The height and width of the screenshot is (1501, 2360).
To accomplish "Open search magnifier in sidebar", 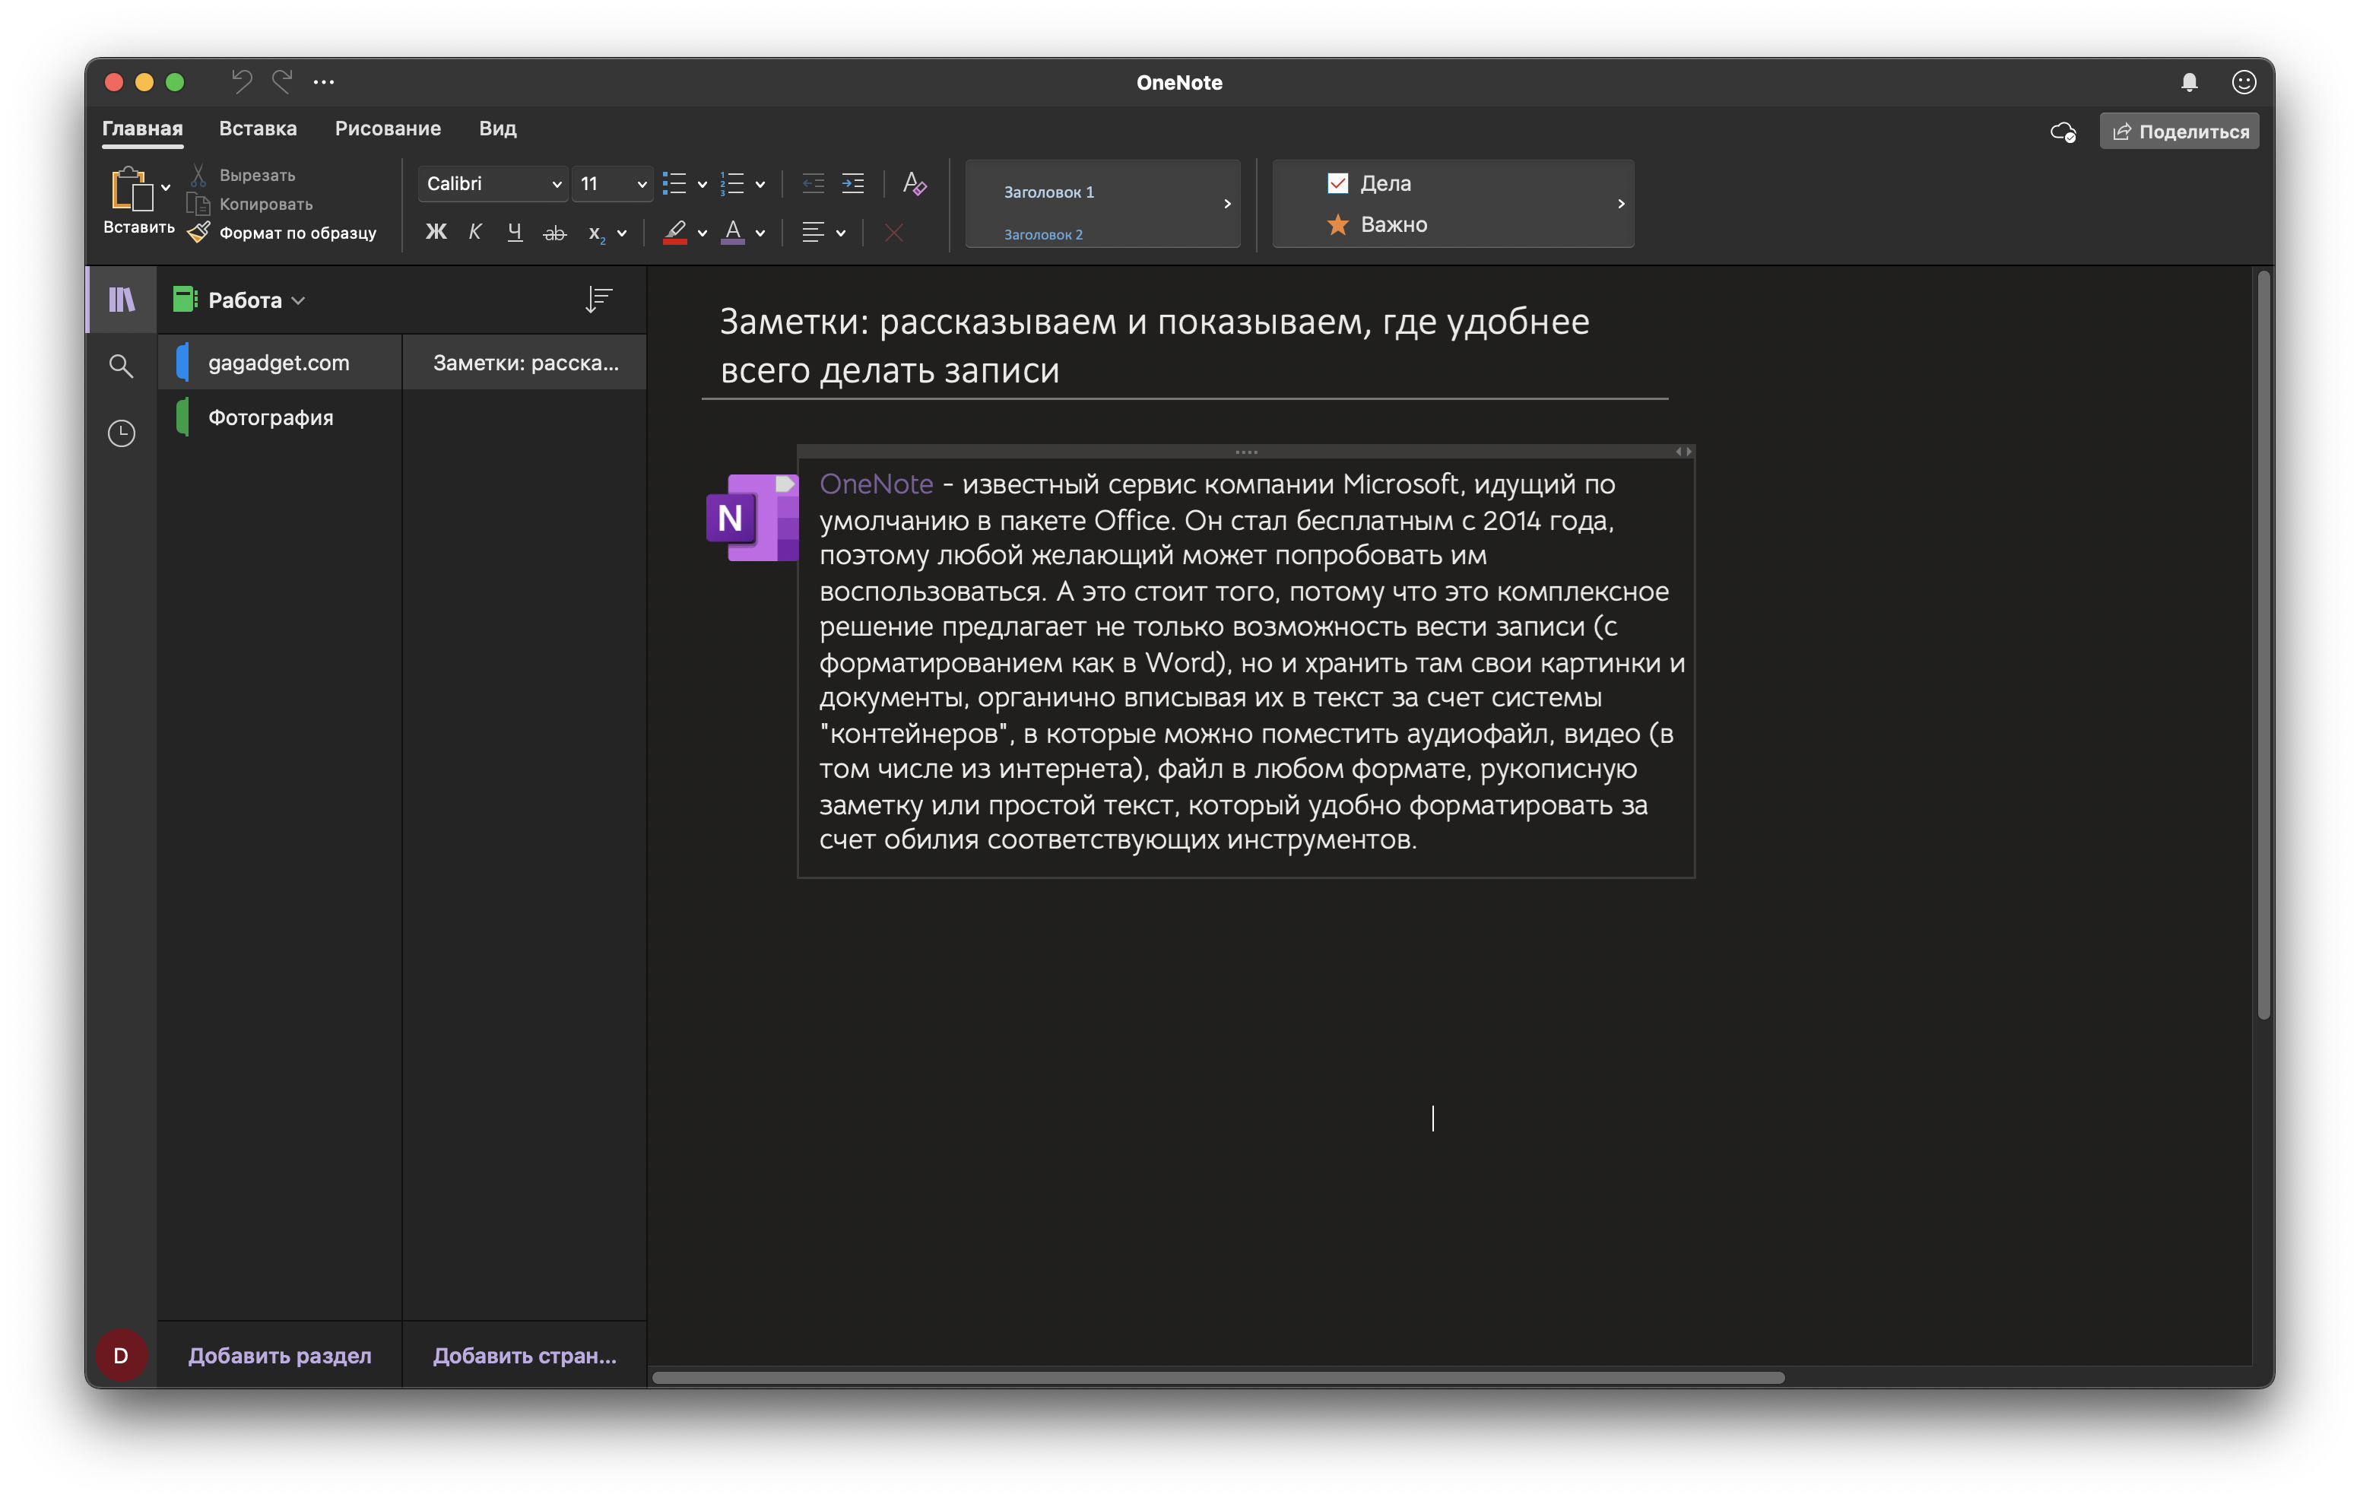I will 122,366.
